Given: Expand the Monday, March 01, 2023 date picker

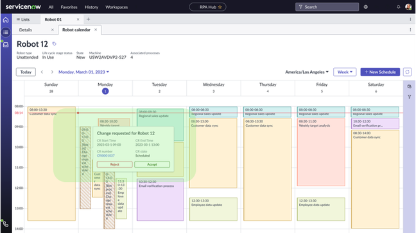Looking at the screenshot, I should (84, 72).
